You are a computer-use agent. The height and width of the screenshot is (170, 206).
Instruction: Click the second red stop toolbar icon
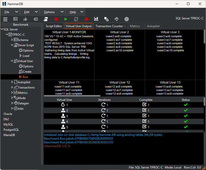tap(86, 19)
